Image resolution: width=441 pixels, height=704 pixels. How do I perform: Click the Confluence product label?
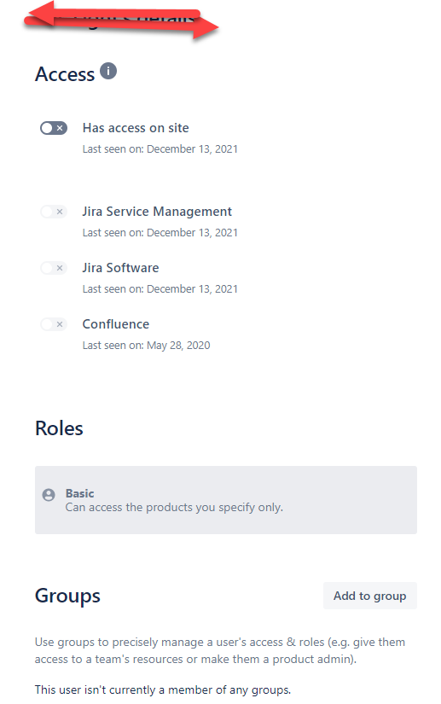116,324
